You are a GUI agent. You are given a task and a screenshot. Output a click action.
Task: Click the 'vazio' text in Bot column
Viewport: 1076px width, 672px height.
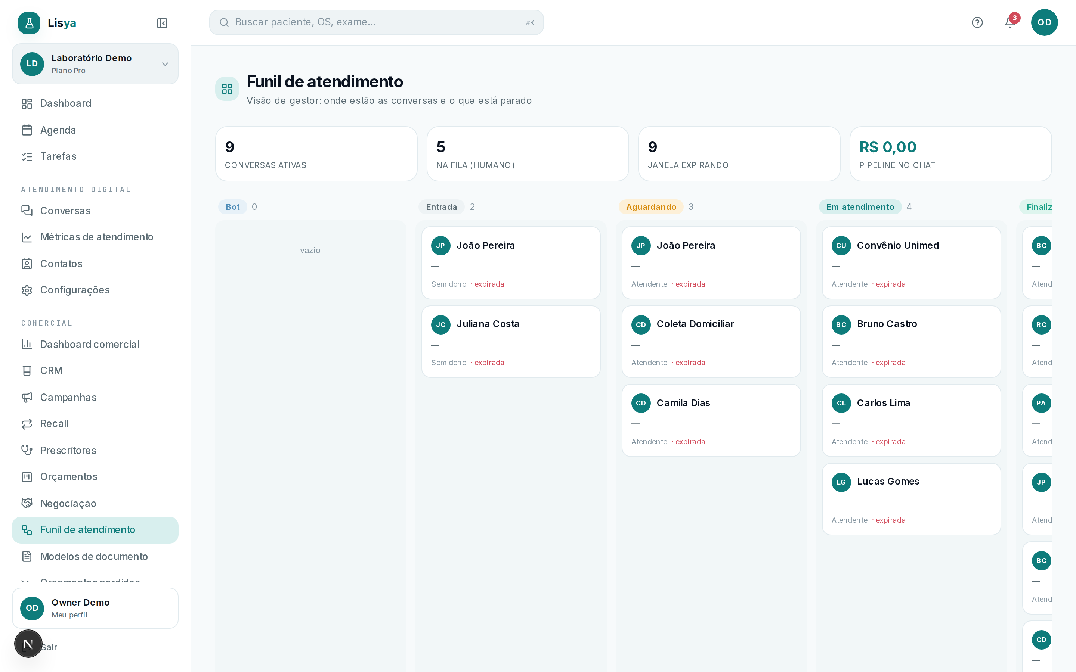(310, 250)
